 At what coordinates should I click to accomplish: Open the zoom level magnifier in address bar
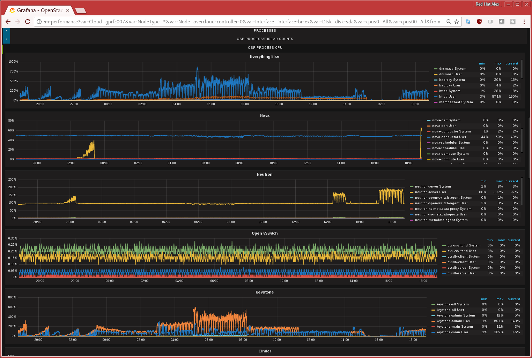449,22
